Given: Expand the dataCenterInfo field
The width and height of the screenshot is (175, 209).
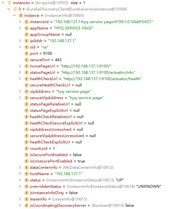Looking at the screenshot, I should tap(20, 168).
